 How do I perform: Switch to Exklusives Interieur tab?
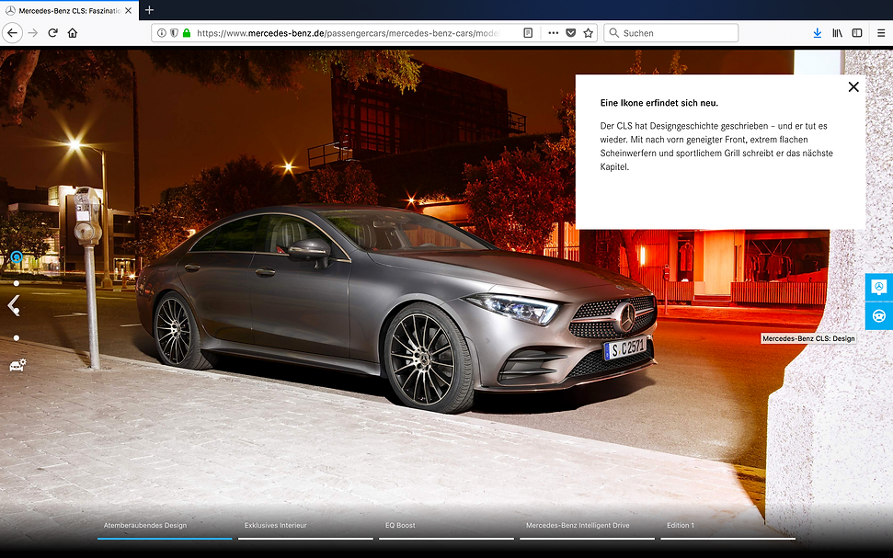coord(305,528)
